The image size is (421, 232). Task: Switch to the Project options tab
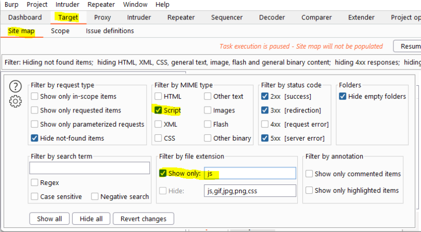pos(406,17)
